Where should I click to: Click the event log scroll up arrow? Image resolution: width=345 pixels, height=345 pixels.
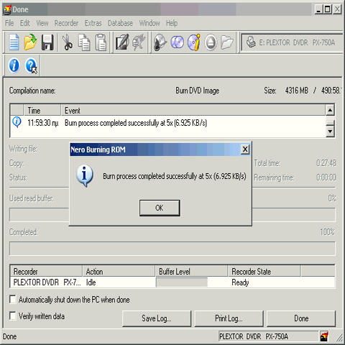(330, 110)
